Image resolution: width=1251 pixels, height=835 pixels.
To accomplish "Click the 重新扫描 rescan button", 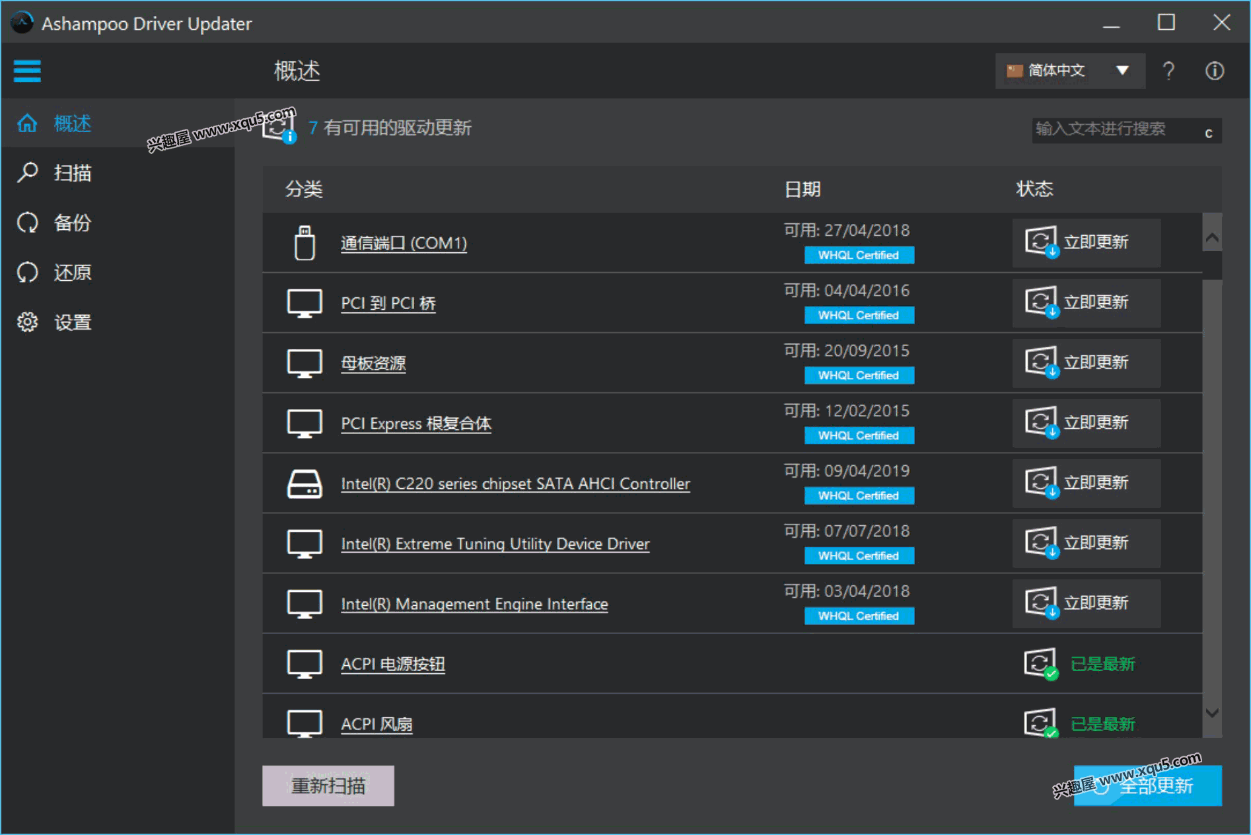I will (328, 785).
